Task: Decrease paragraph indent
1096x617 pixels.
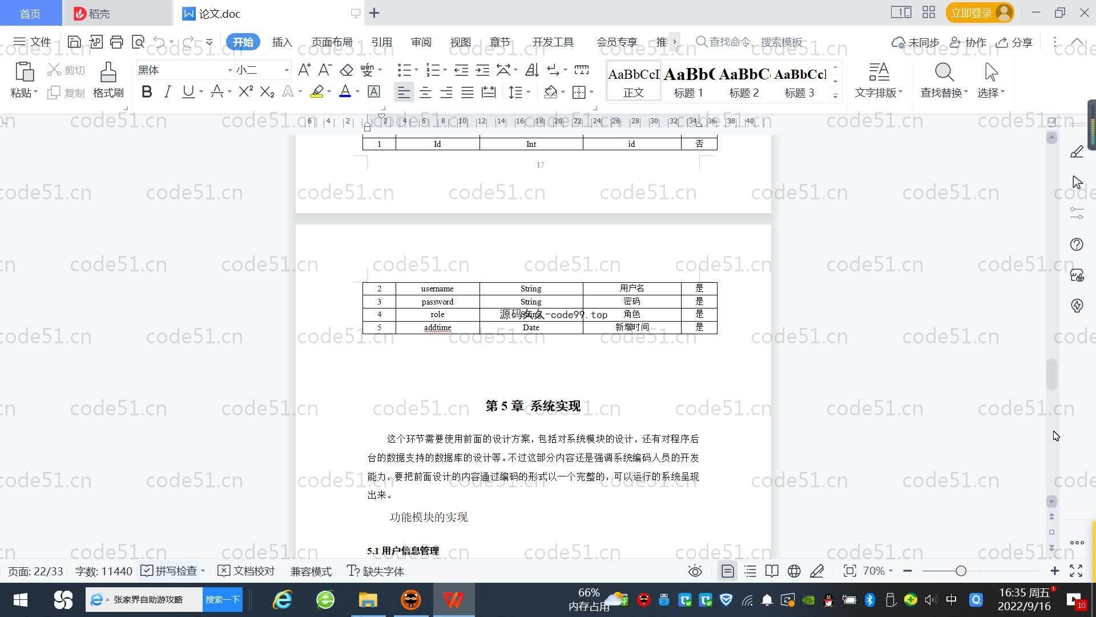Action: coord(461,70)
